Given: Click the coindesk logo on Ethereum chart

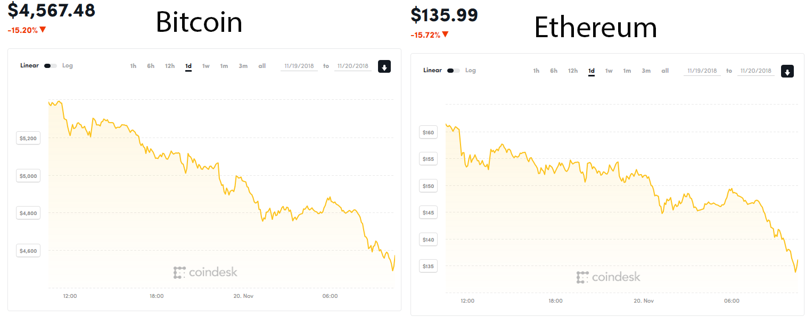Looking at the screenshot, I should click(x=609, y=277).
